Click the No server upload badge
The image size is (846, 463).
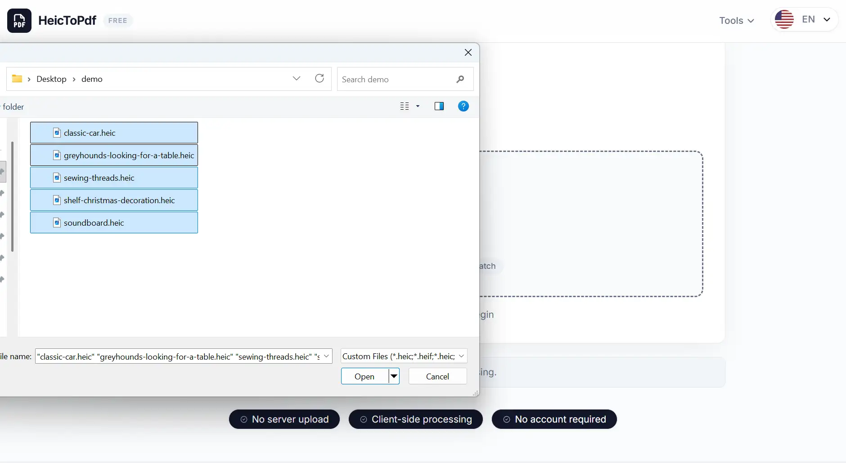point(284,419)
